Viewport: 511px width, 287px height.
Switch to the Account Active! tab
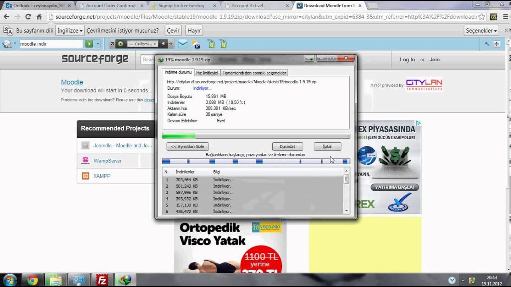click(x=256, y=6)
